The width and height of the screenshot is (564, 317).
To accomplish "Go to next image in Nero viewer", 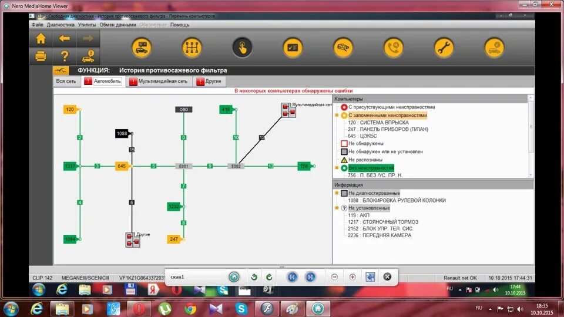I will tap(310, 276).
